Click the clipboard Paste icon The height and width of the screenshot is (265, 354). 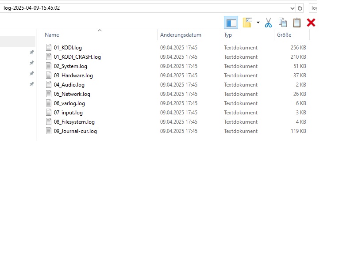297,23
